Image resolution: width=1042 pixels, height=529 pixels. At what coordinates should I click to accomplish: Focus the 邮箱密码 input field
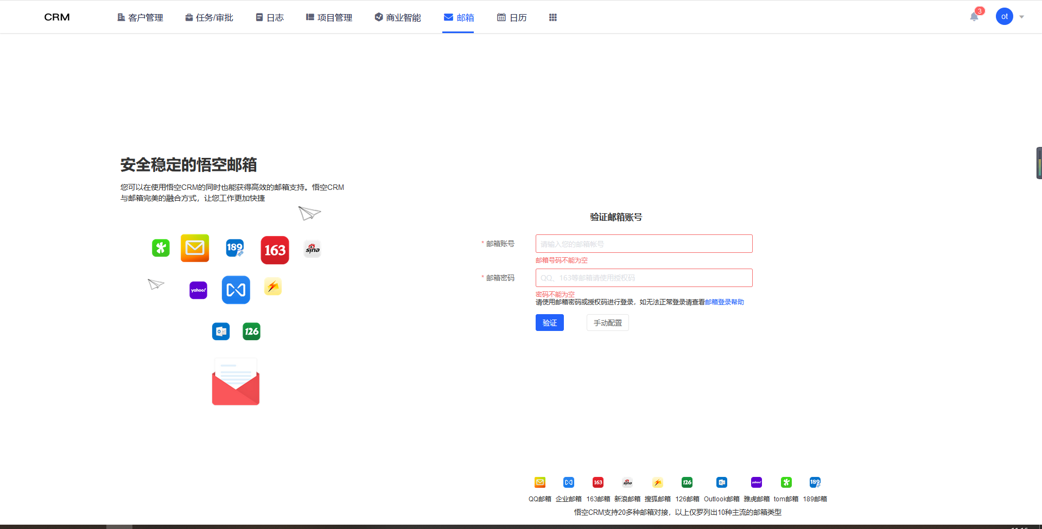pos(644,278)
